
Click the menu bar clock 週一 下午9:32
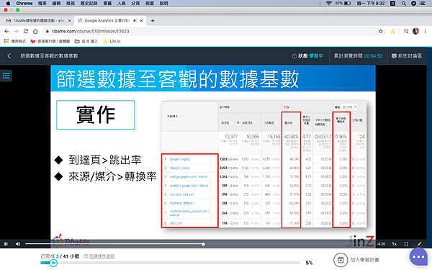pyautogui.click(x=371, y=4)
